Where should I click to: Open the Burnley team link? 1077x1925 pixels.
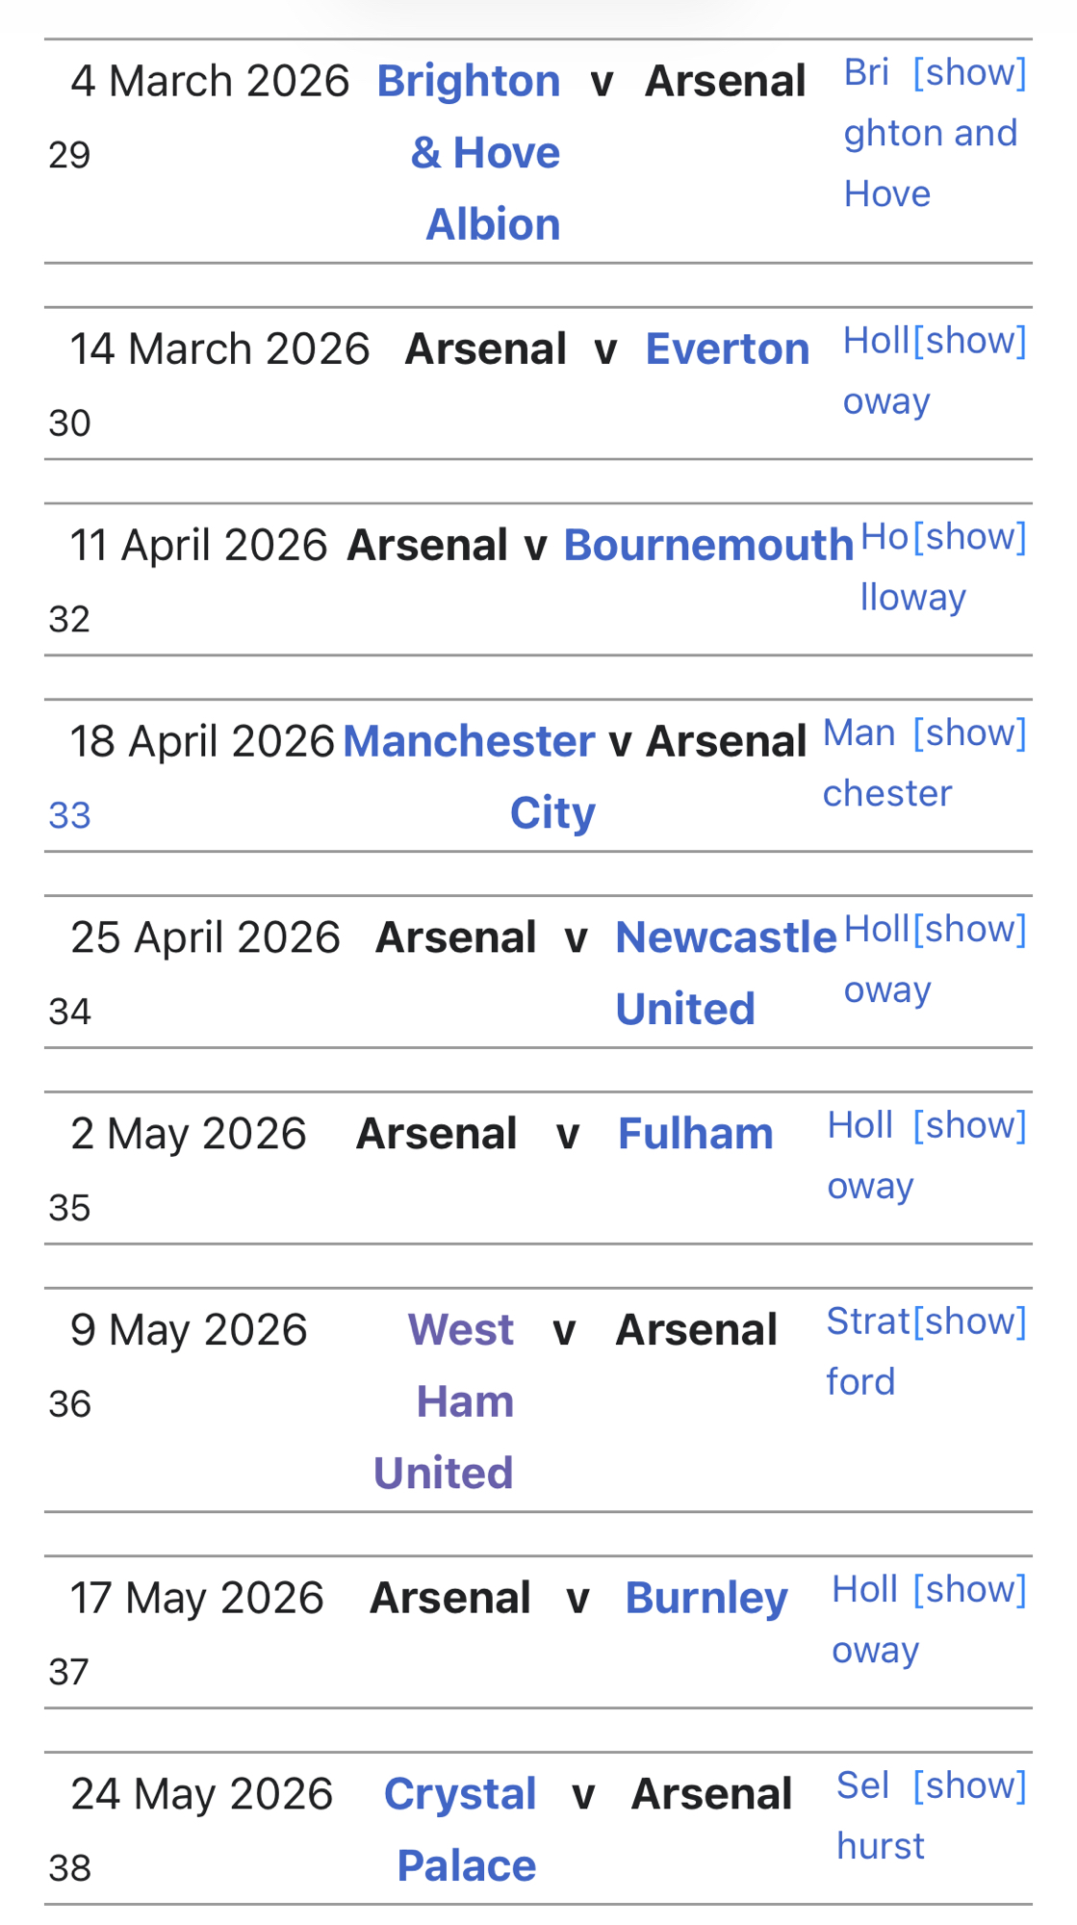[x=705, y=1598]
